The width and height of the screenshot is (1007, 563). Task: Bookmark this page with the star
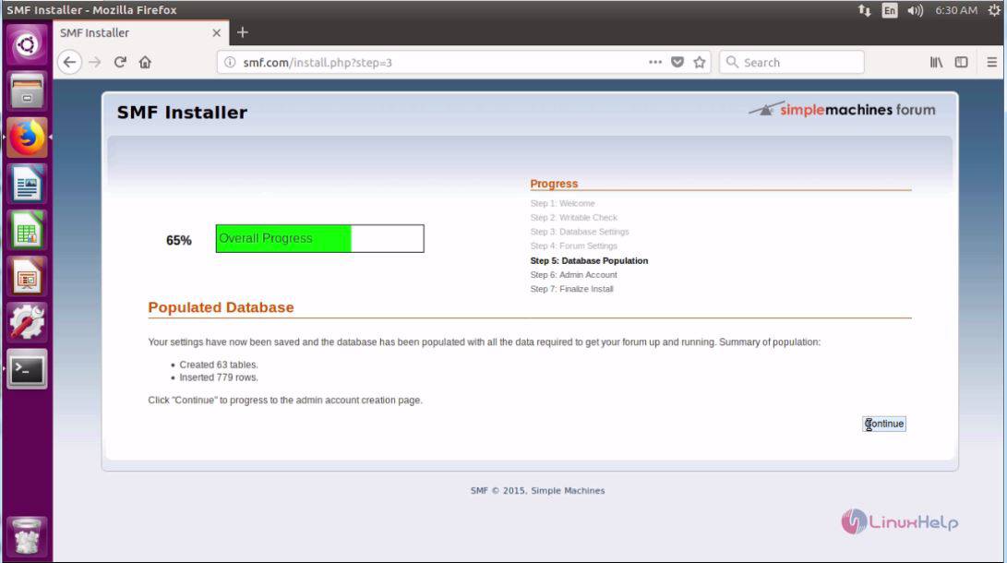coord(700,62)
